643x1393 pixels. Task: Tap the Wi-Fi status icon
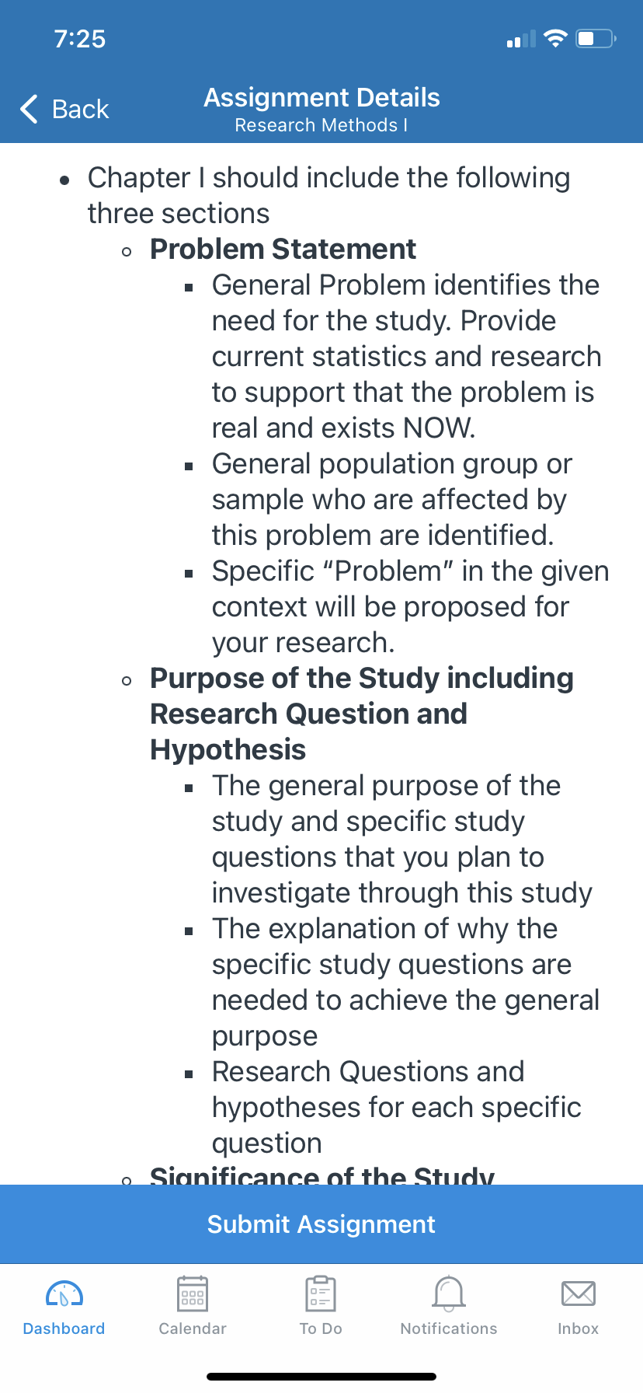coord(555,38)
